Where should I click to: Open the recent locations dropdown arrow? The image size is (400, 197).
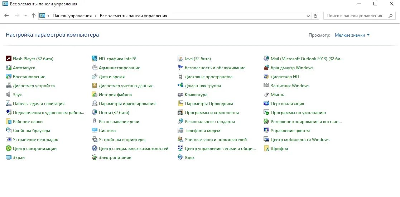pos(25,16)
